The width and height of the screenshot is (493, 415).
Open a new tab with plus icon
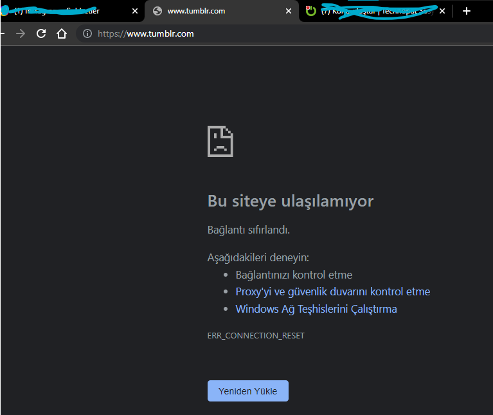tap(467, 11)
